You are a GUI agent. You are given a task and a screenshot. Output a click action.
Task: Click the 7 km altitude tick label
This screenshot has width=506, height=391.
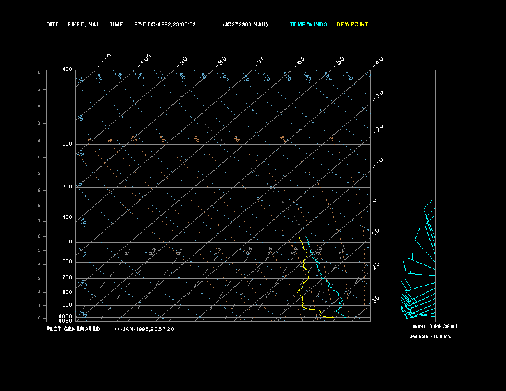pos(40,221)
